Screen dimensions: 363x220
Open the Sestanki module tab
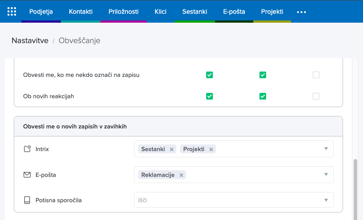(x=195, y=12)
